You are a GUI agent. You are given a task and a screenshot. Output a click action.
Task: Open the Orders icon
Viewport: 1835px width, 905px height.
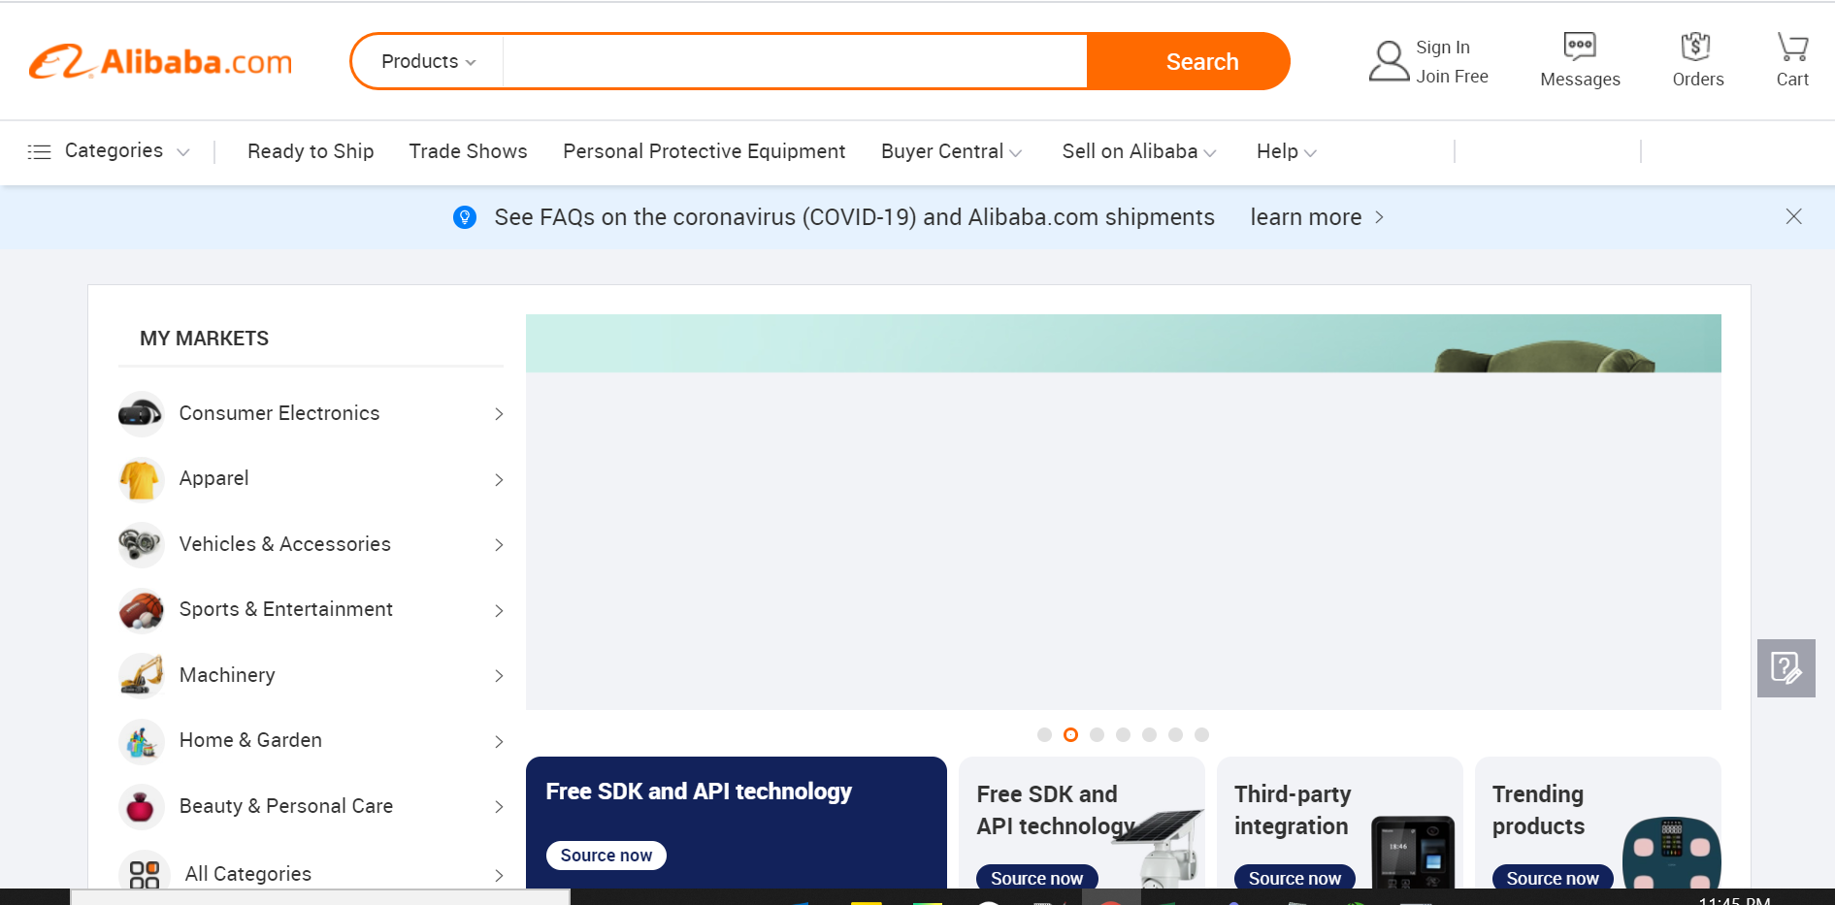click(1695, 46)
